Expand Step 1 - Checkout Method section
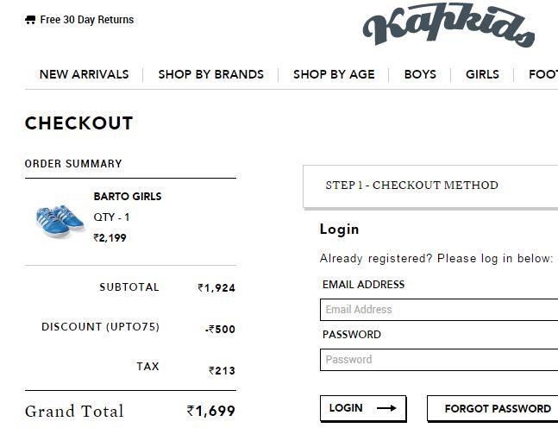The height and width of the screenshot is (428, 558). coord(412,186)
